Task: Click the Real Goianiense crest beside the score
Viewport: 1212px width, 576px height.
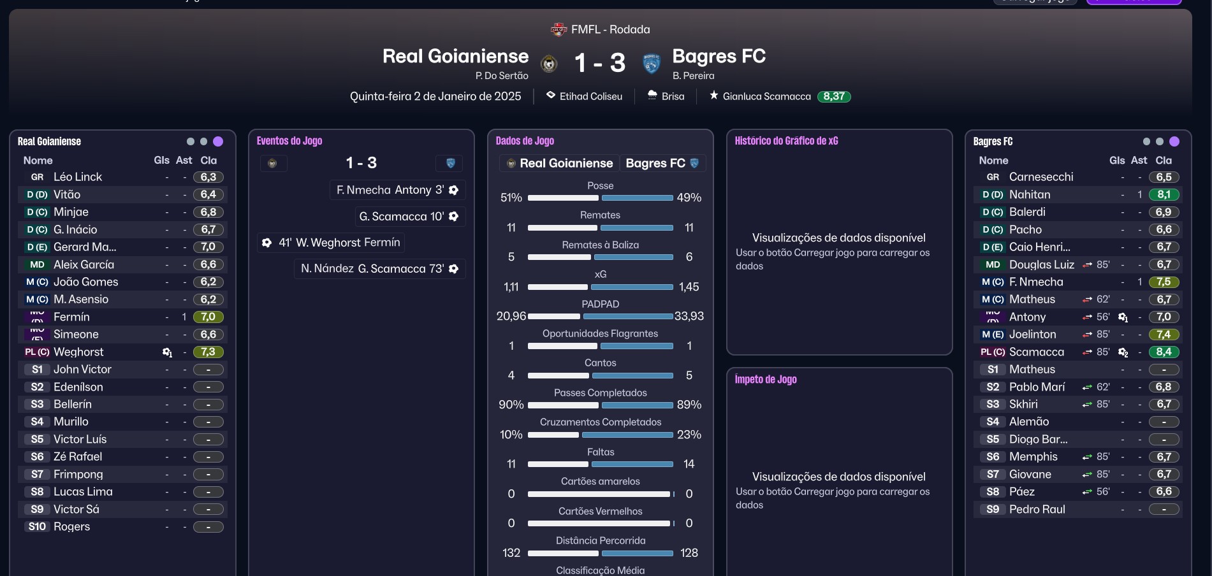Action: tap(549, 64)
